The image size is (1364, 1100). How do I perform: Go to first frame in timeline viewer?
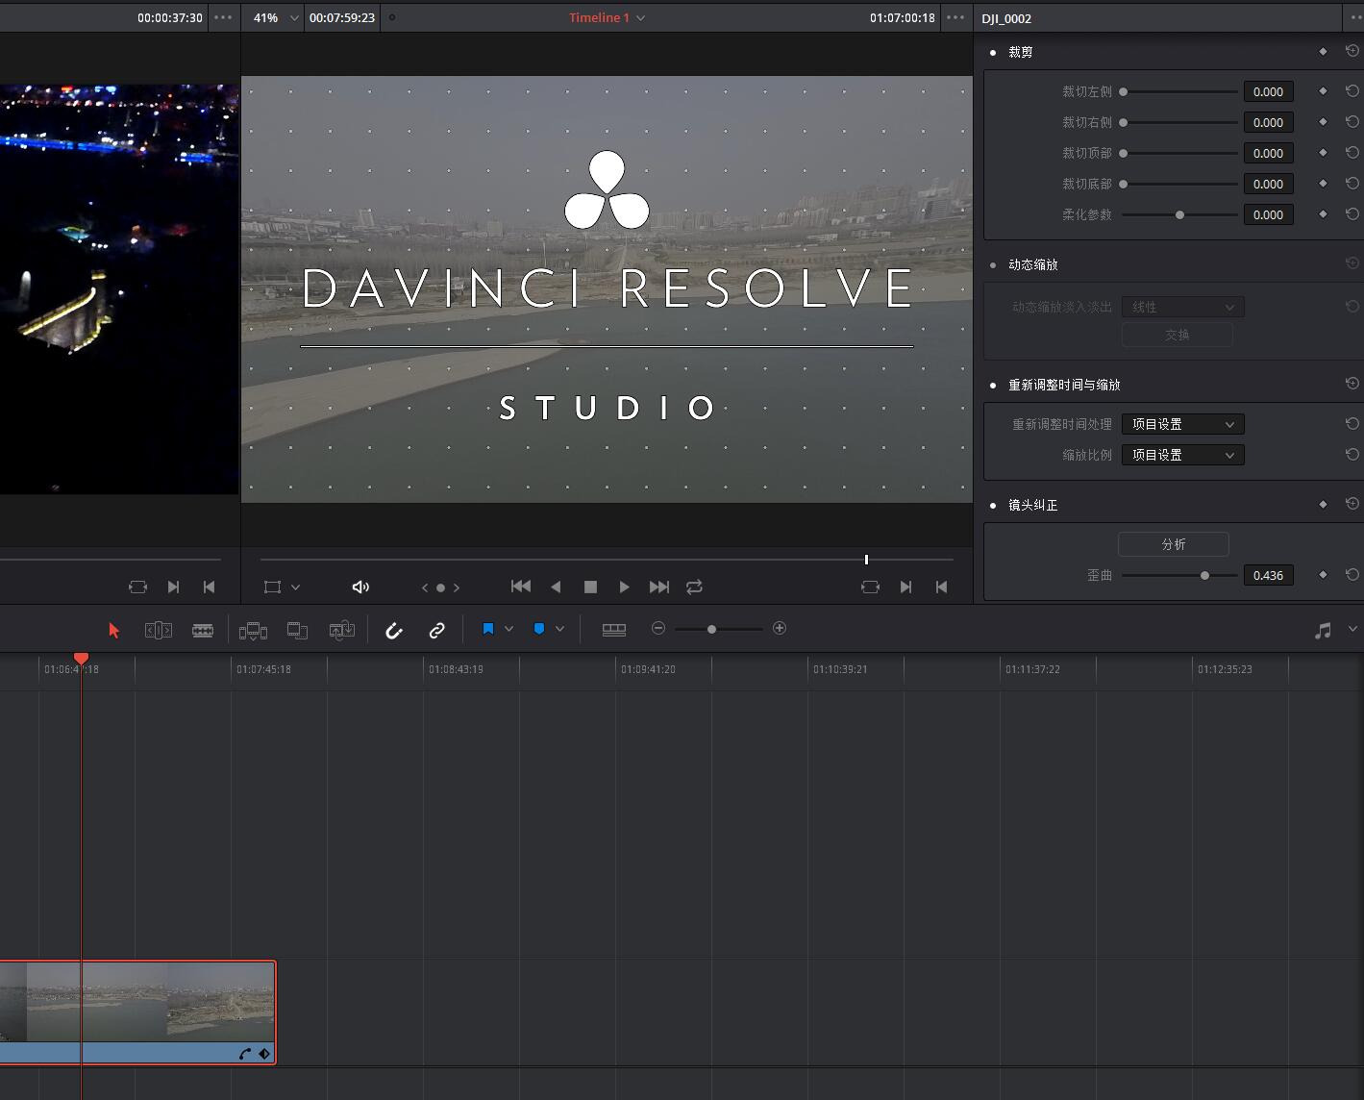click(x=521, y=587)
